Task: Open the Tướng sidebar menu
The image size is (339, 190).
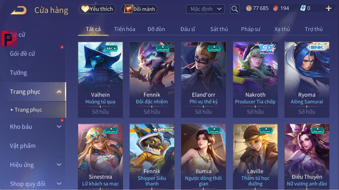Action: (x=19, y=73)
